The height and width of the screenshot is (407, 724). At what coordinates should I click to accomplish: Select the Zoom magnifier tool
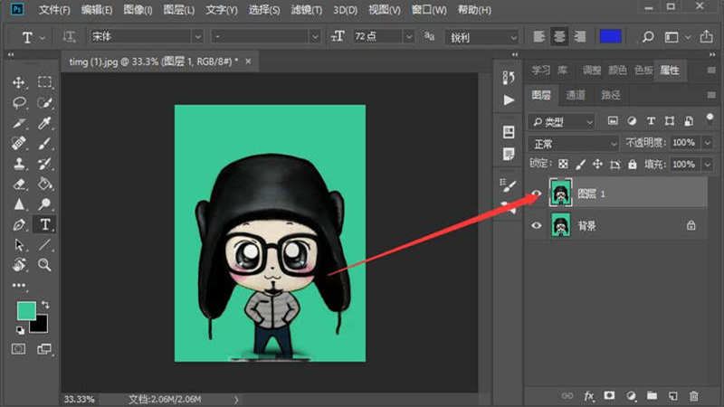(43, 265)
